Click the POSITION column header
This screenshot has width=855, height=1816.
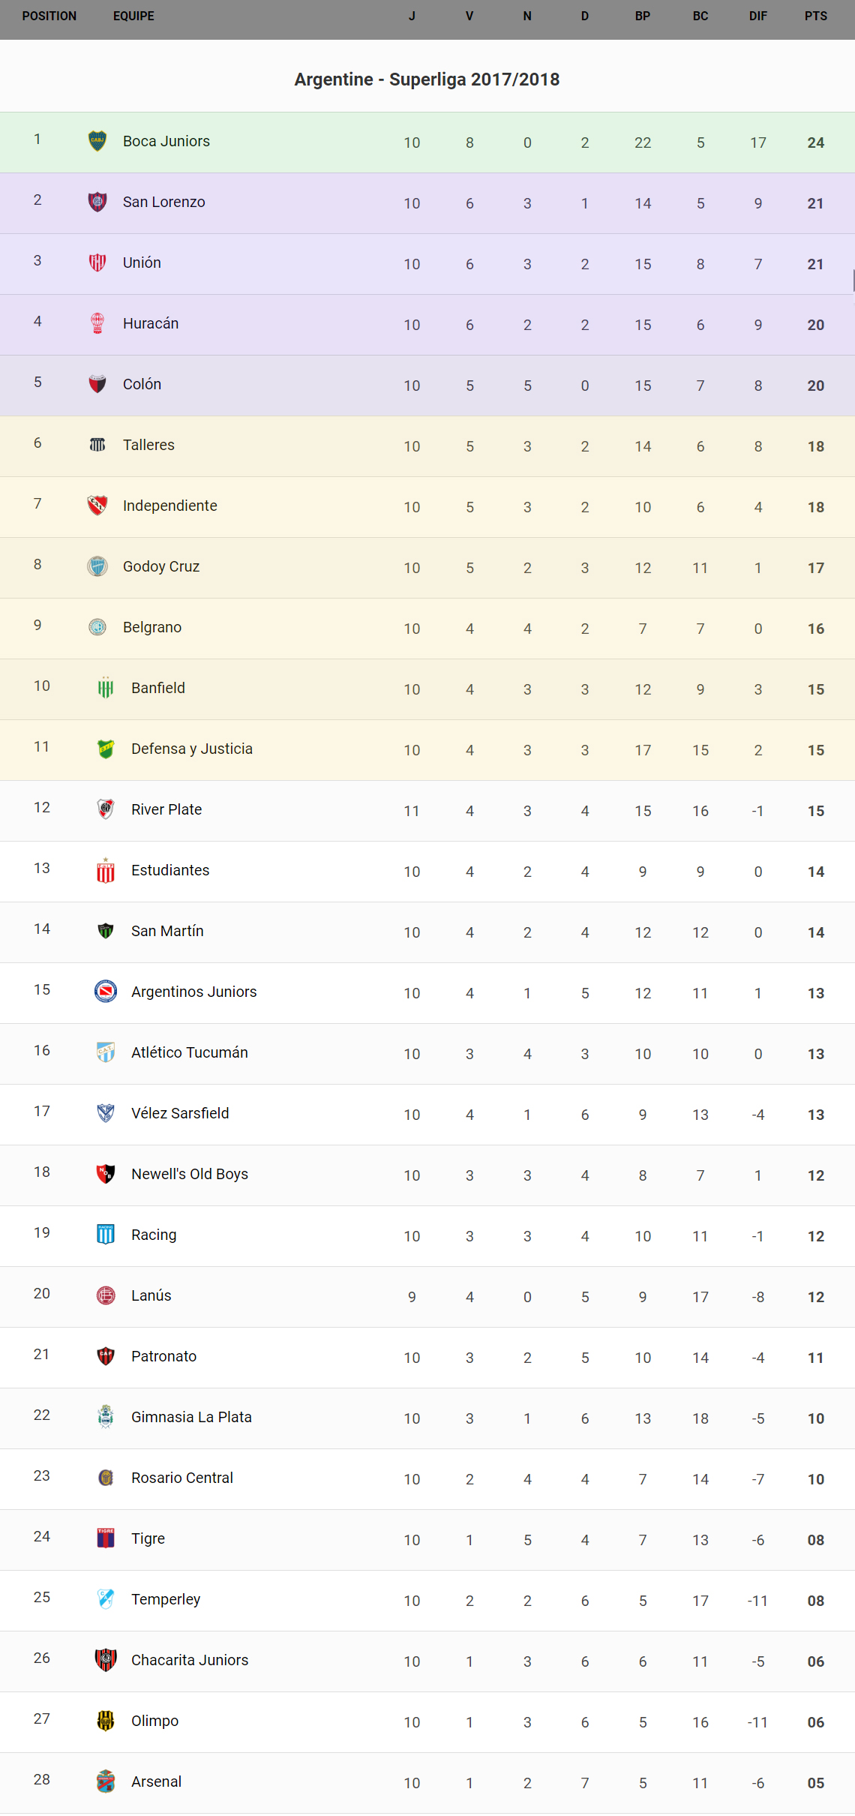(x=49, y=17)
